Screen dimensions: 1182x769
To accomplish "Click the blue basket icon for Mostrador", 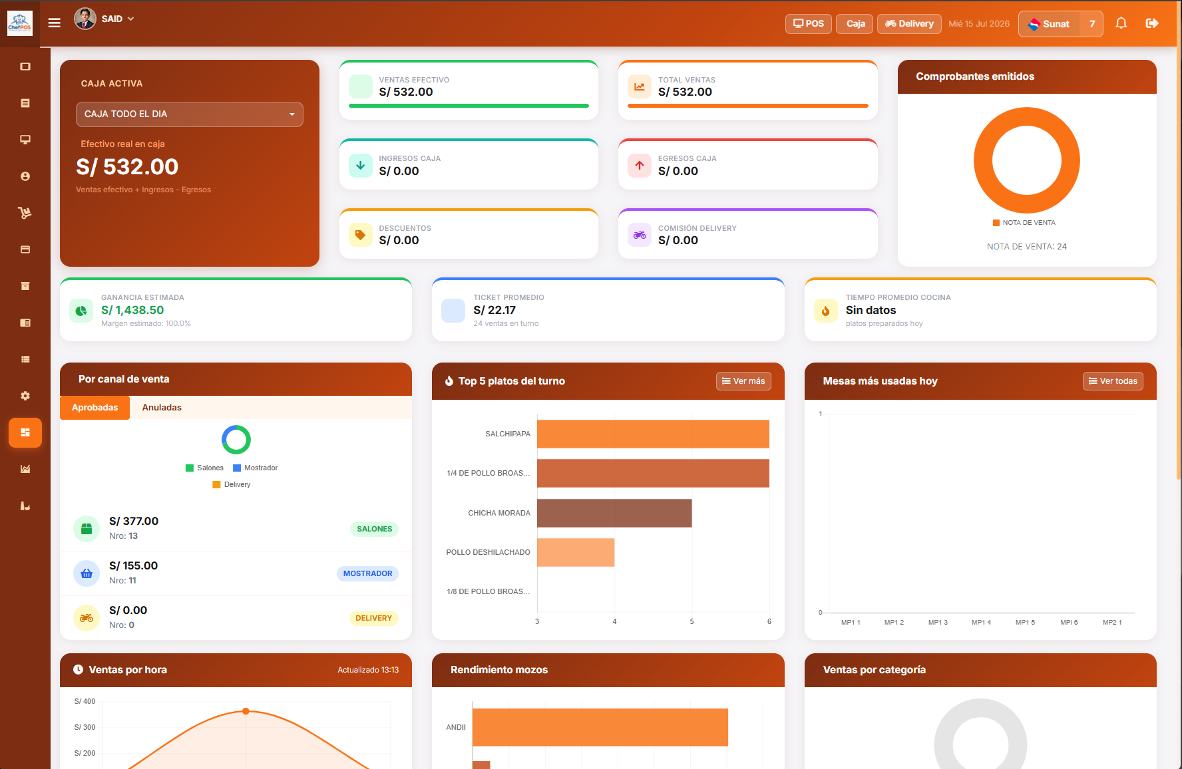I will [87, 573].
